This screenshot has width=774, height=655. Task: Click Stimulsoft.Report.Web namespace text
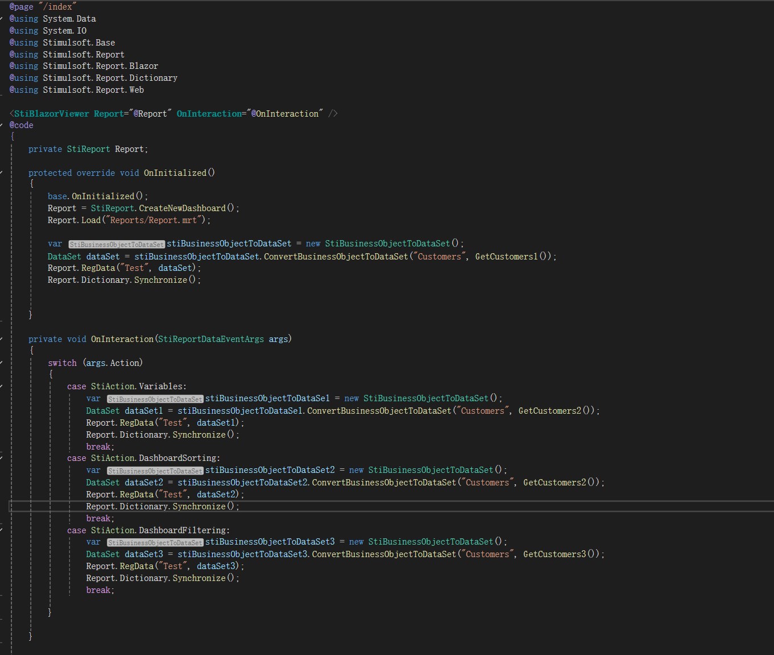coord(93,90)
